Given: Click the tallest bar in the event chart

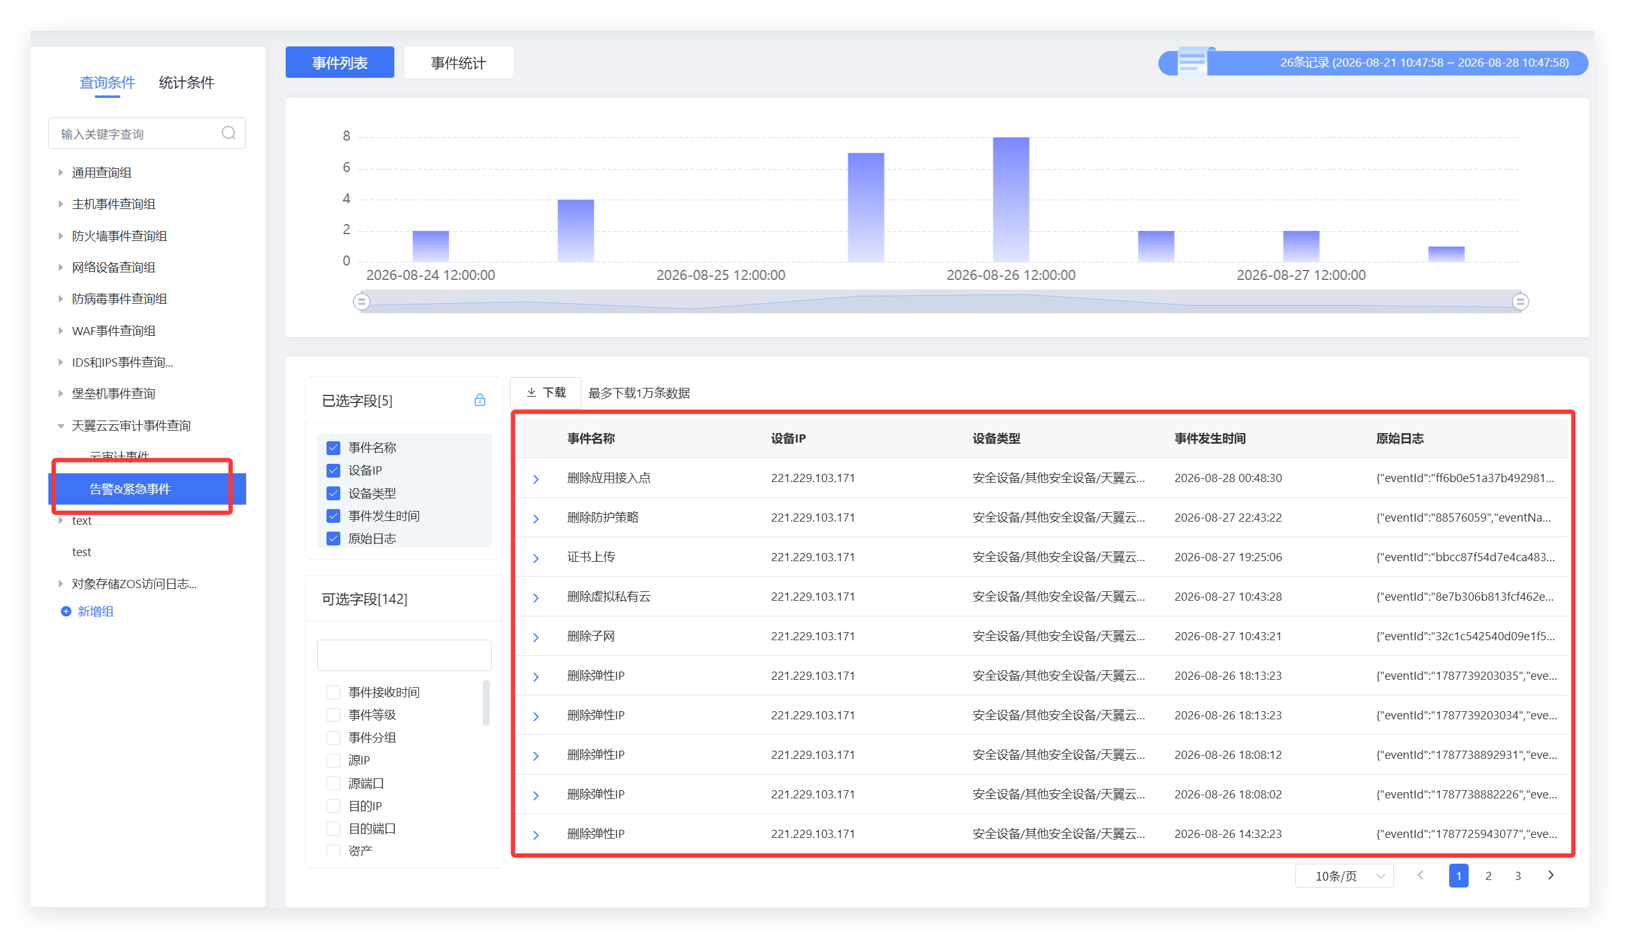Looking at the screenshot, I should [x=1011, y=199].
